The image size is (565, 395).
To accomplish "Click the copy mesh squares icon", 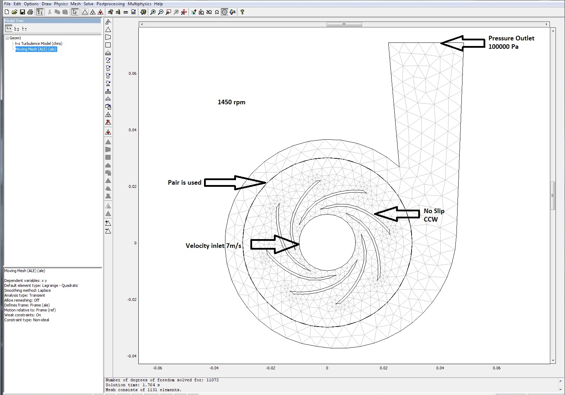I will click(x=108, y=107).
